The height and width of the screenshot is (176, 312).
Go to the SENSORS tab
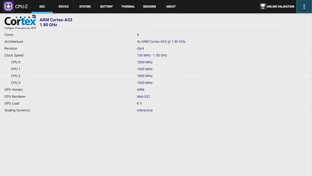[149, 7]
